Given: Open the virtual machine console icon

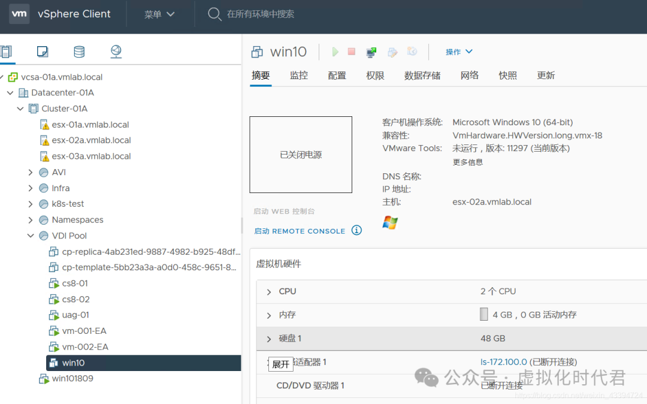Looking at the screenshot, I should 371,52.
